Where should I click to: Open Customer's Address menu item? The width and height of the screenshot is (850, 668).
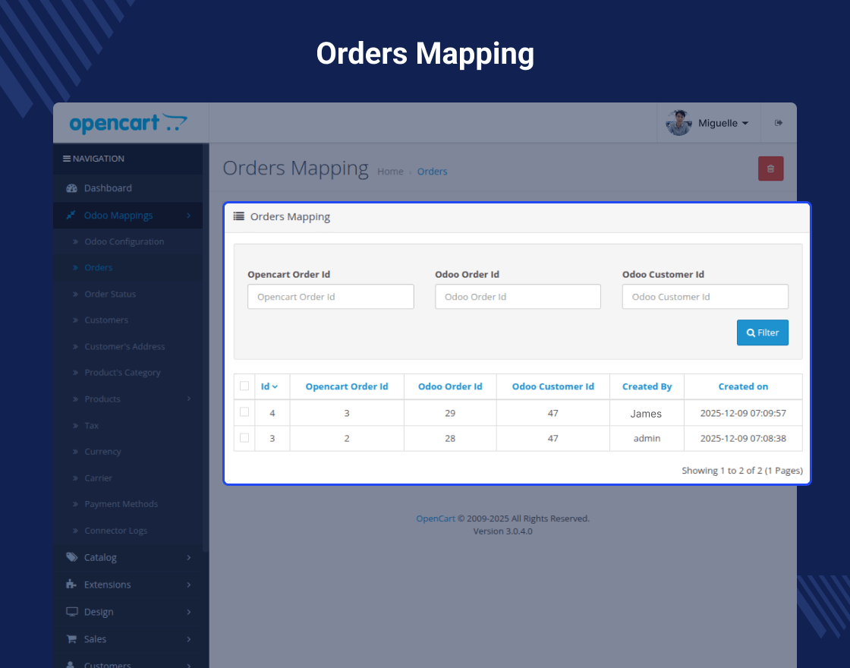pos(124,346)
